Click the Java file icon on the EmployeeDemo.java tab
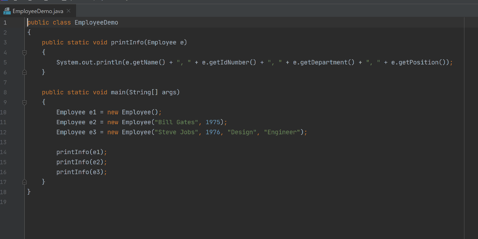This screenshot has height=239, width=478. pos(7,11)
